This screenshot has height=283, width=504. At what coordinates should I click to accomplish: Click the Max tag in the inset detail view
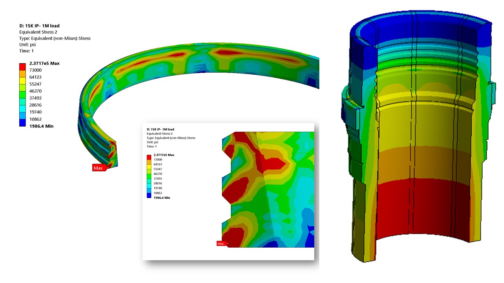(221, 244)
